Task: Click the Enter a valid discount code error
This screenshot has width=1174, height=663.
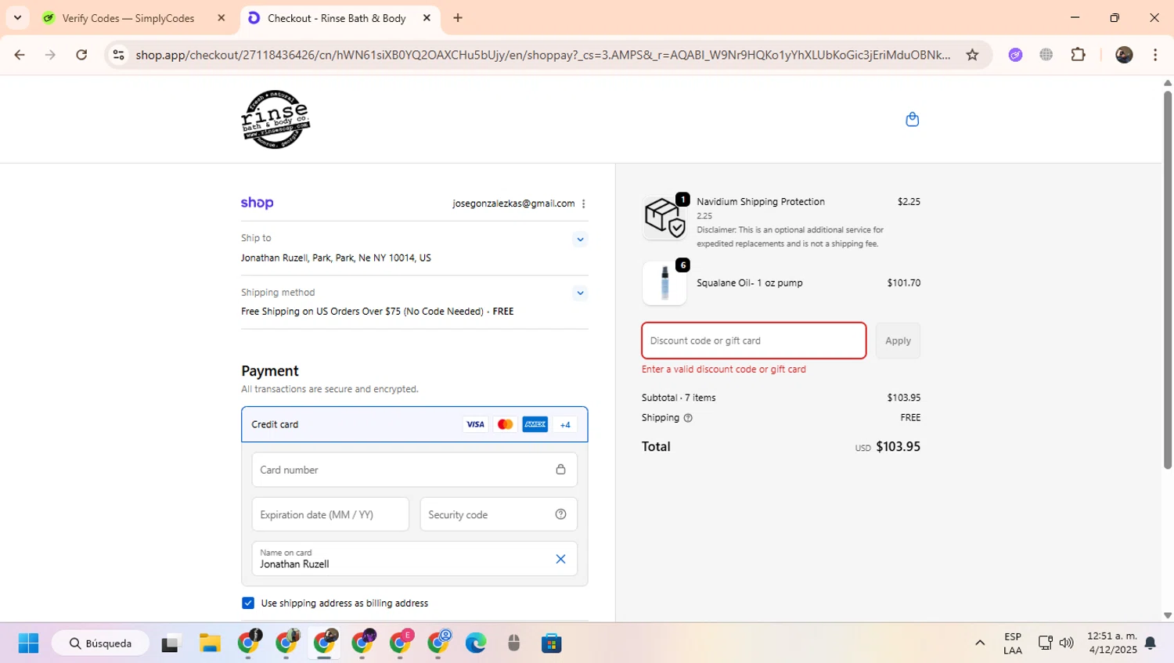Action: (x=723, y=369)
